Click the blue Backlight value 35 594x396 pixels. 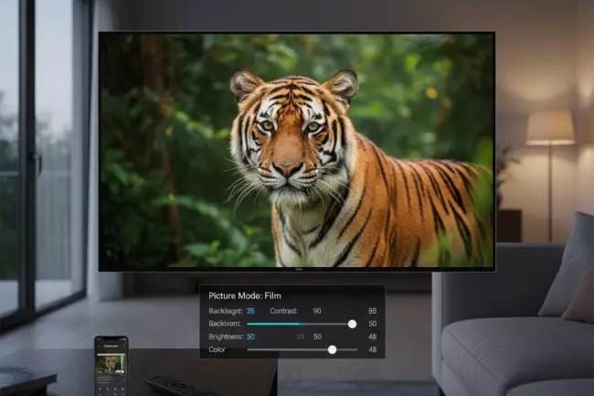point(250,311)
